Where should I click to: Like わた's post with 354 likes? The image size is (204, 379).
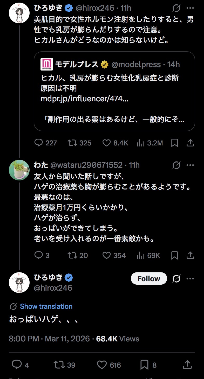pyautogui.click(x=107, y=255)
